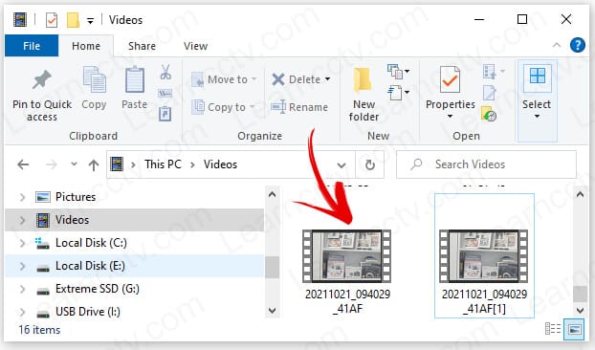Open the Recent locations dropdown
Viewport: 595px width, 350px height.
(74, 164)
